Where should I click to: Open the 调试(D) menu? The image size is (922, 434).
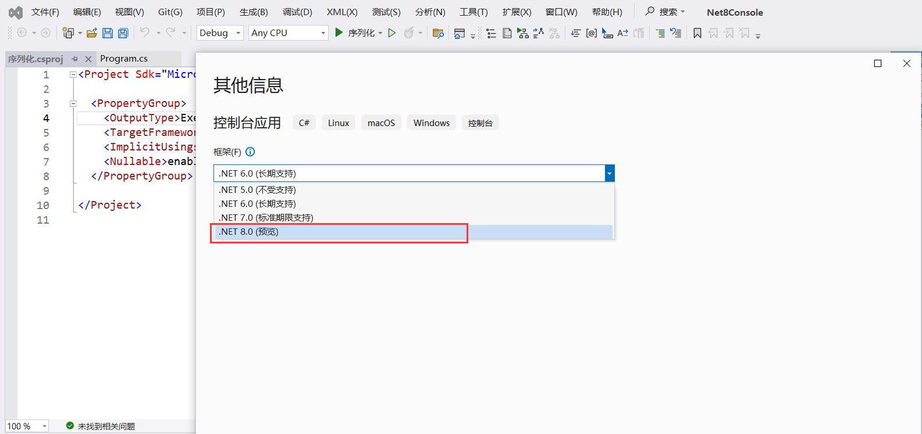tap(297, 12)
